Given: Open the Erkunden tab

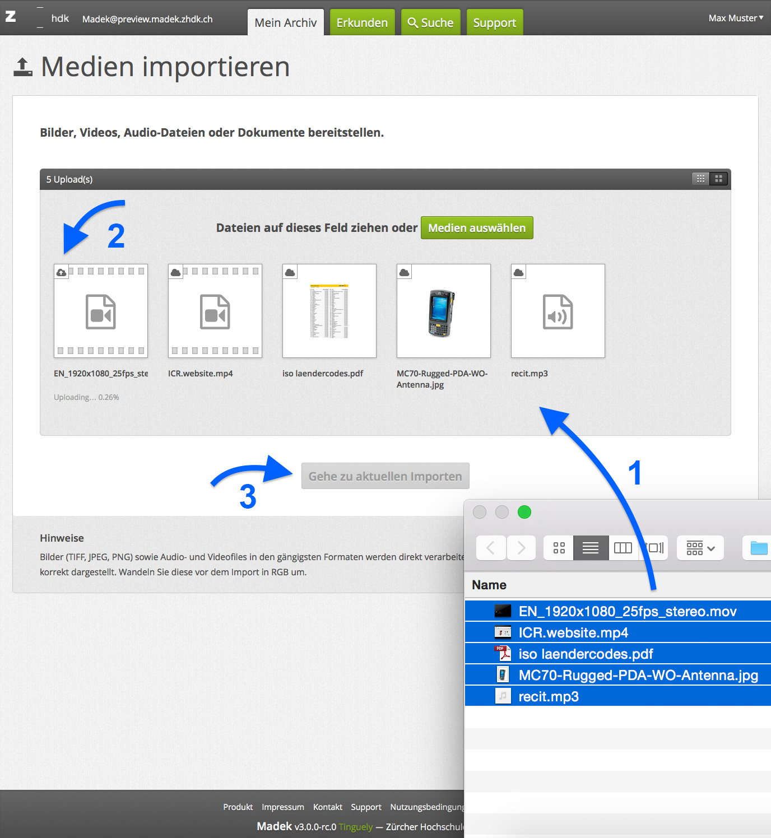Looking at the screenshot, I should [362, 23].
